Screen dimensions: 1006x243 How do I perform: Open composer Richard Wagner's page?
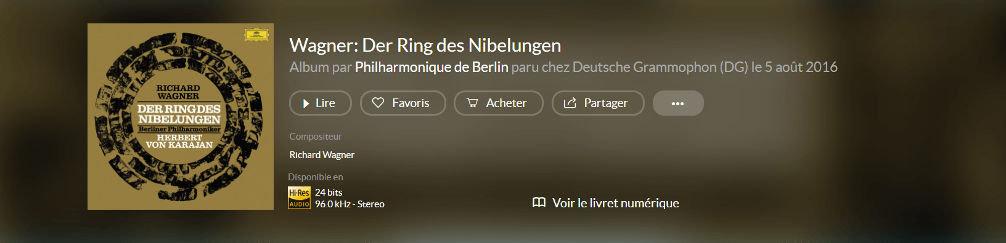coord(322,155)
